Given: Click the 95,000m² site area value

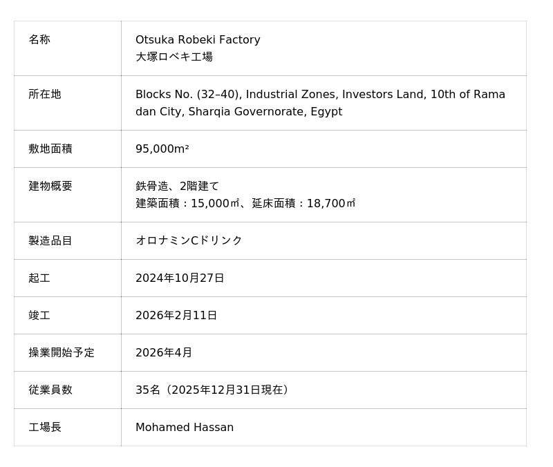Looking at the screenshot, I should click(162, 149).
